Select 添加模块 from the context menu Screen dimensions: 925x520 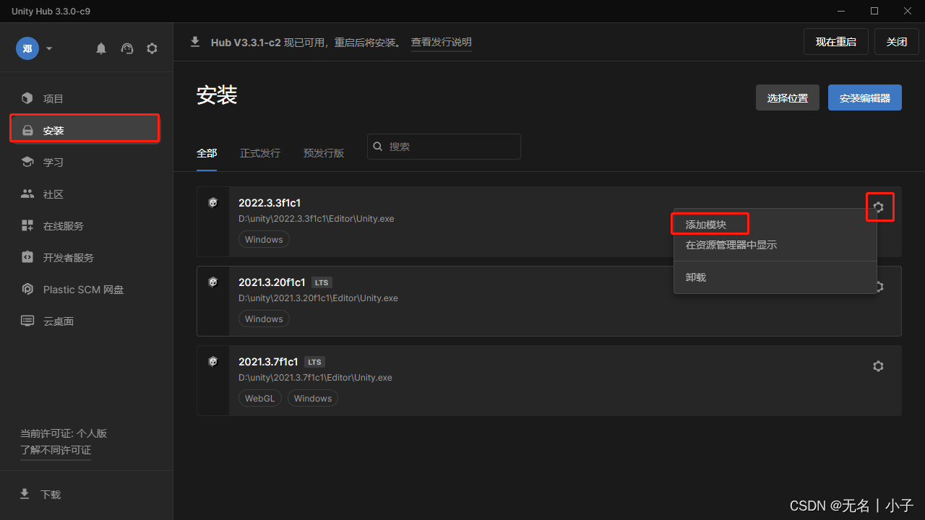[x=709, y=223]
